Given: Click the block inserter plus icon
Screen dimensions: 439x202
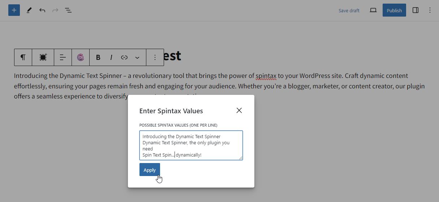Looking at the screenshot, I should pos(14,10).
